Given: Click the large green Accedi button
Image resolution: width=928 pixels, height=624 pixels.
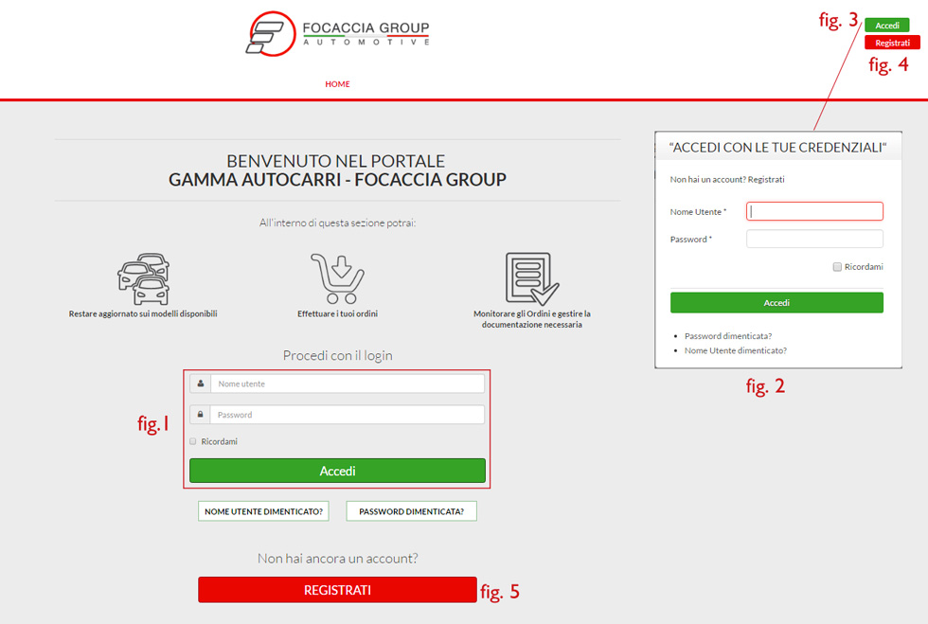Looking at the screenshot, I should pos(337,471).
